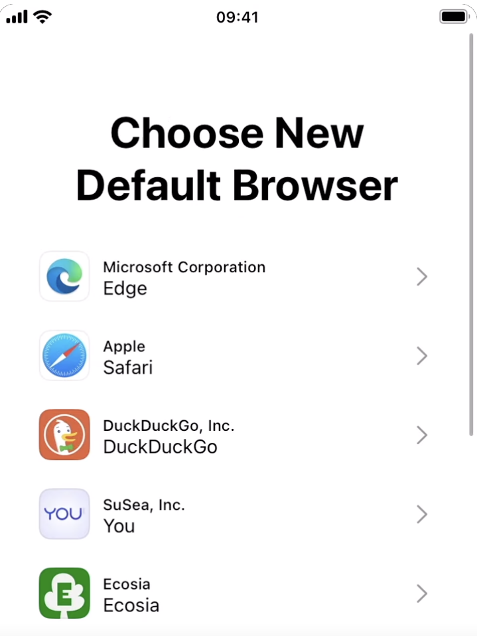Choose the You browser by SuSea, Inc.
Viewport: 483px width, 636px height.
[119, 526]
